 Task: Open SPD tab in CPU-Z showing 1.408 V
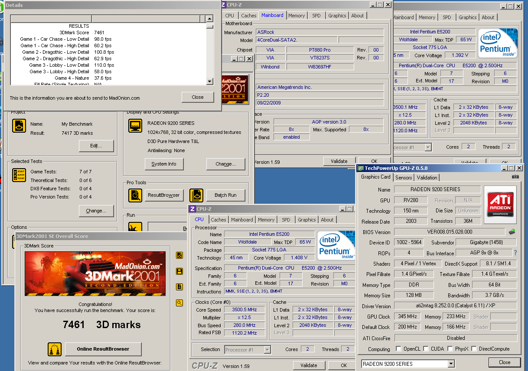tap(286, 220)
